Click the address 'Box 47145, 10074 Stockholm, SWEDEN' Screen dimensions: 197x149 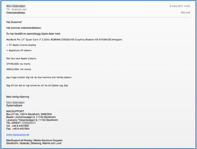(29, 114)
